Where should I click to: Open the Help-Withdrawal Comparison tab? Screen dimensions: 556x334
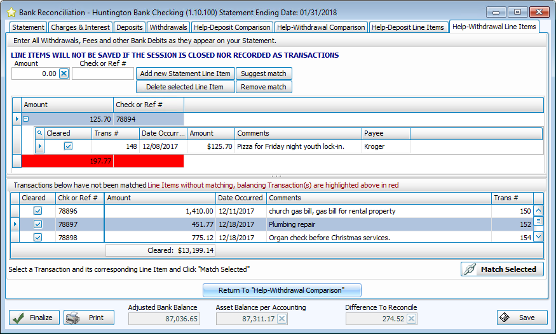point(321,27)
